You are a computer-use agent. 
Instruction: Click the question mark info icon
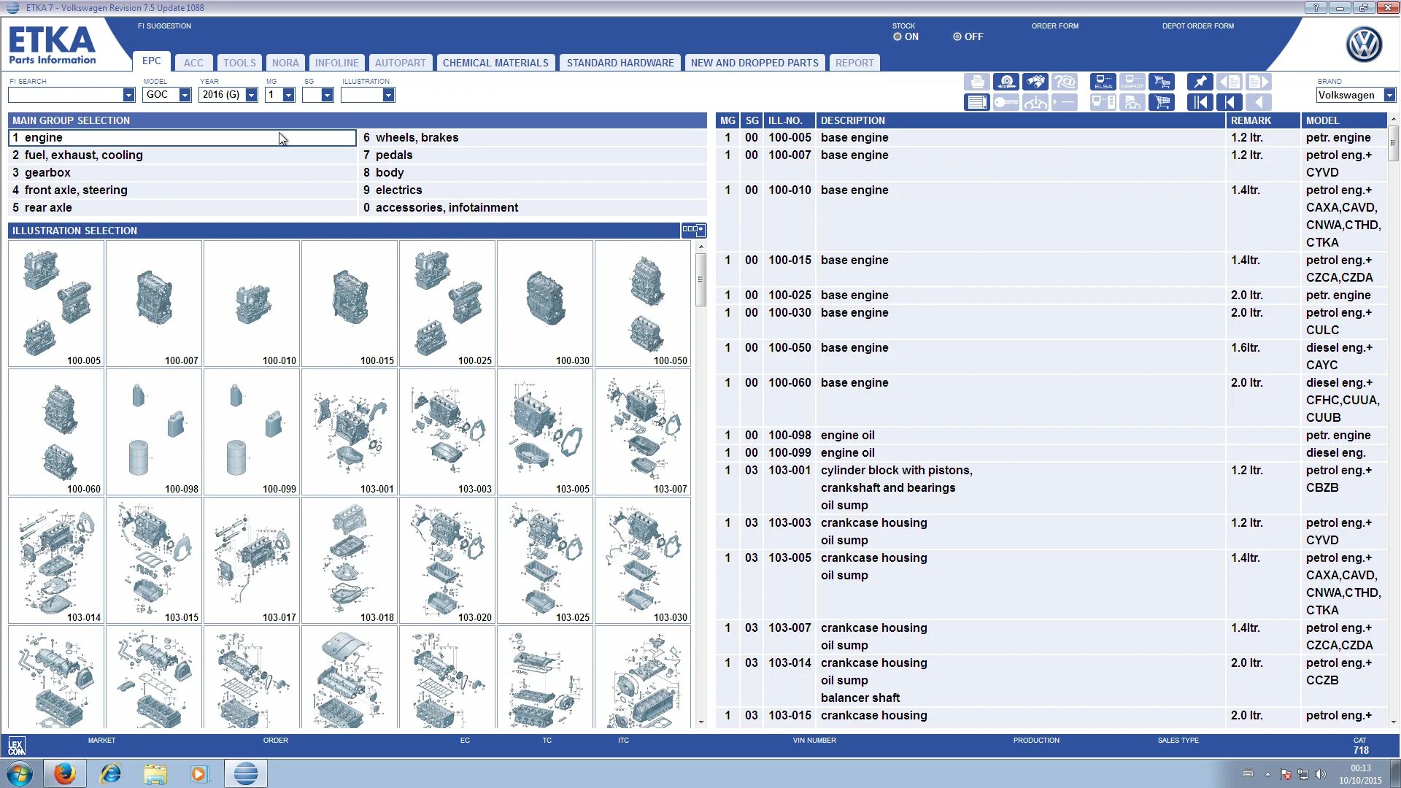click(1065, 82)
